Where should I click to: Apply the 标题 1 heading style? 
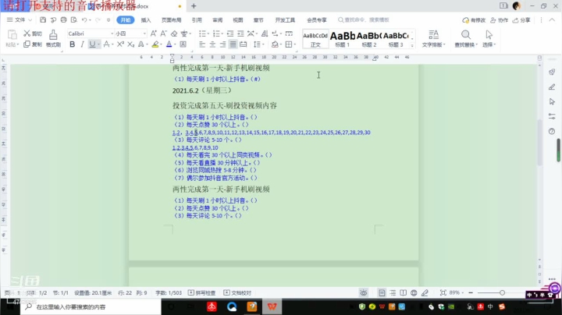343,39
